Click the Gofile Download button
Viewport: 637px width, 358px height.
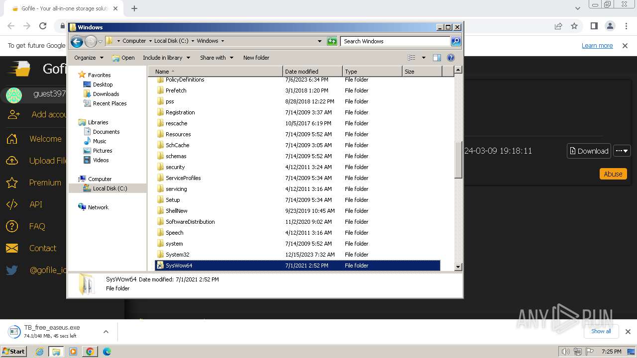click(x=589, y=151)
